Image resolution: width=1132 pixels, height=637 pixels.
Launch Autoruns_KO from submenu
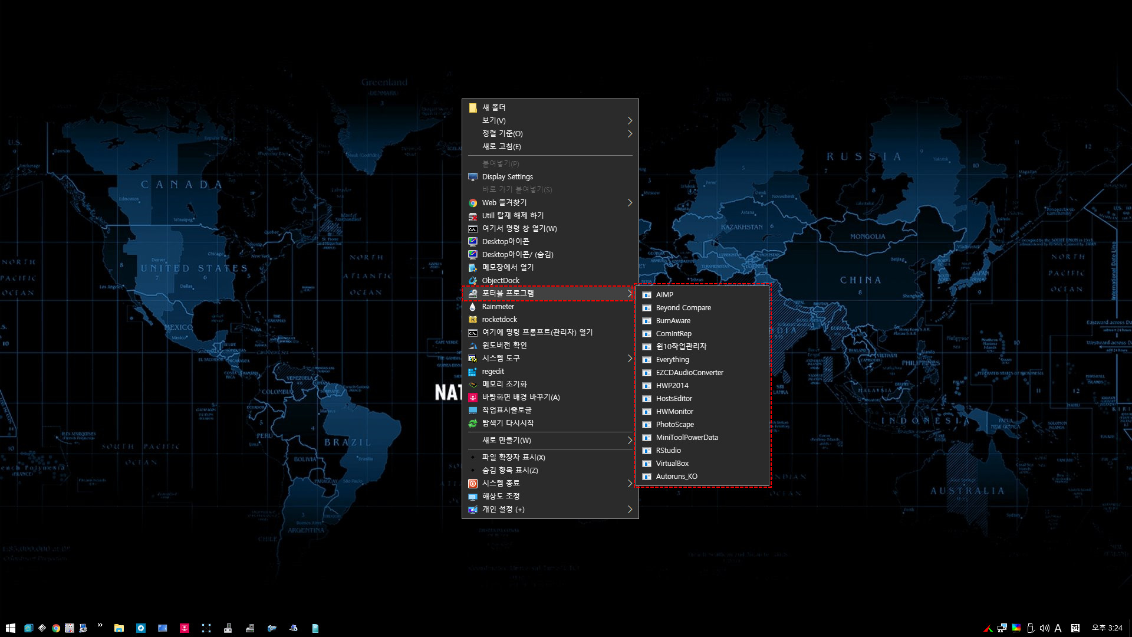pyautogui.click(x=703, y=476)
